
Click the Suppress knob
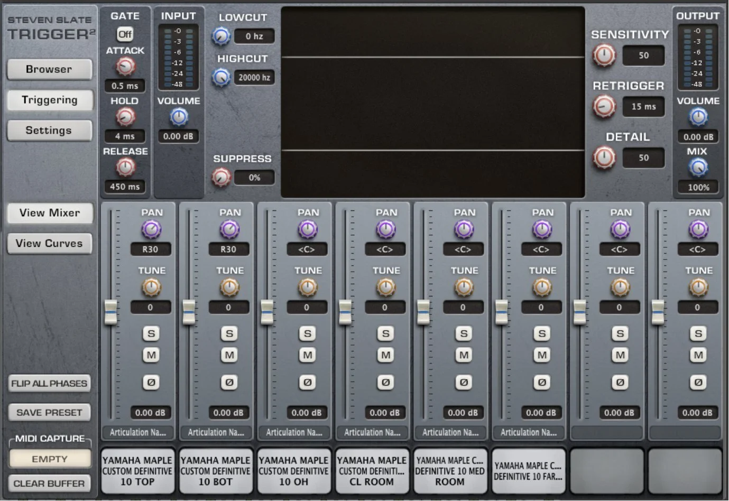(221, 178)
